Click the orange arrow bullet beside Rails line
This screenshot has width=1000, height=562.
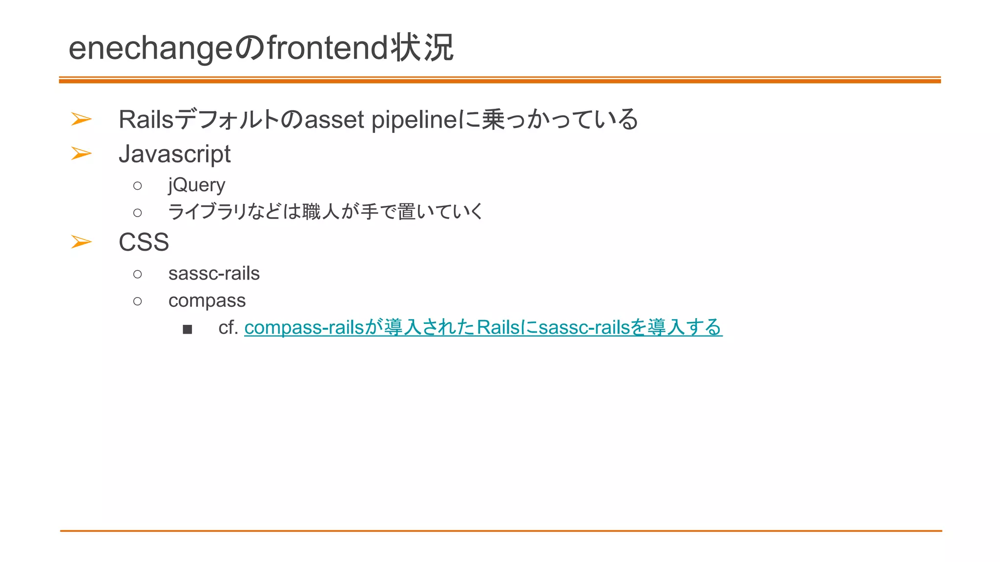point(81,119)
